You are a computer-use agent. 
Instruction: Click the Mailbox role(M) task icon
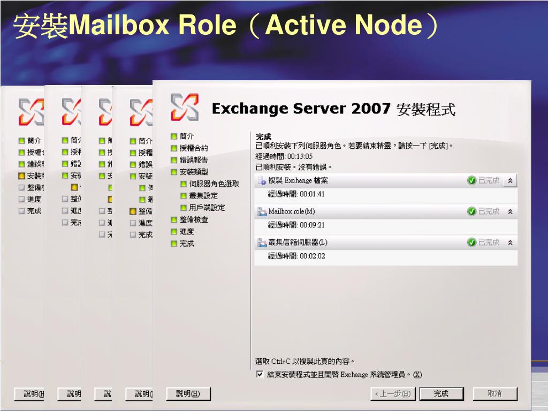tap(262, 211)
